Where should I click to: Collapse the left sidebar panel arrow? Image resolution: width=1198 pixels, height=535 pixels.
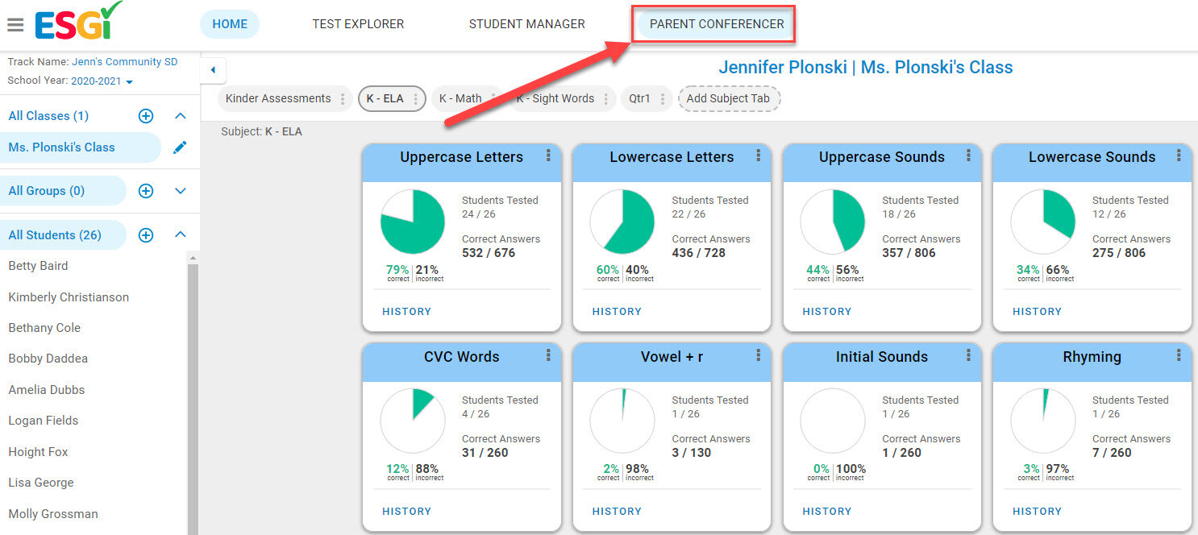tap(213, 70)
